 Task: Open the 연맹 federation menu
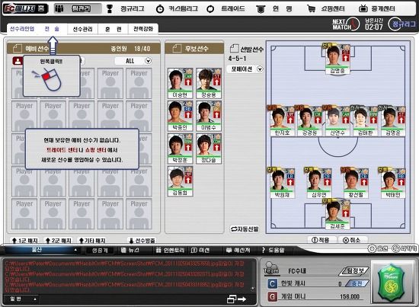(x=282, y=8)
